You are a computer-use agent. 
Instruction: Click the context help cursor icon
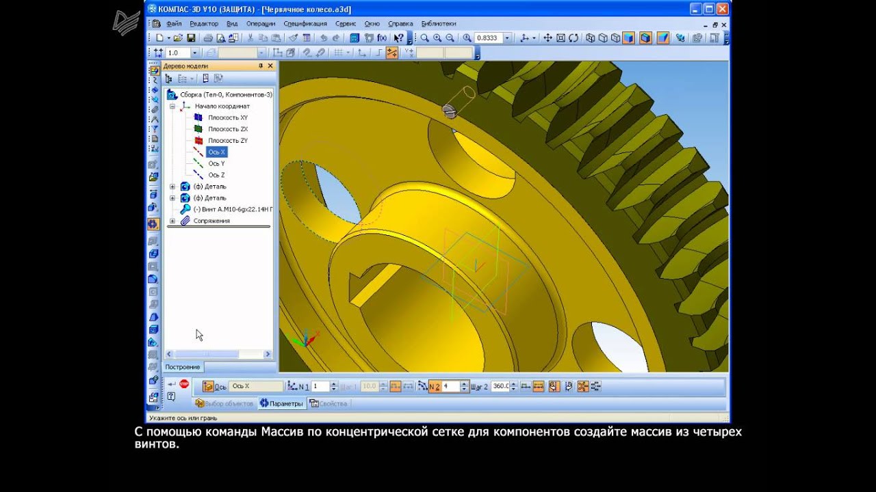pos(399,38)
